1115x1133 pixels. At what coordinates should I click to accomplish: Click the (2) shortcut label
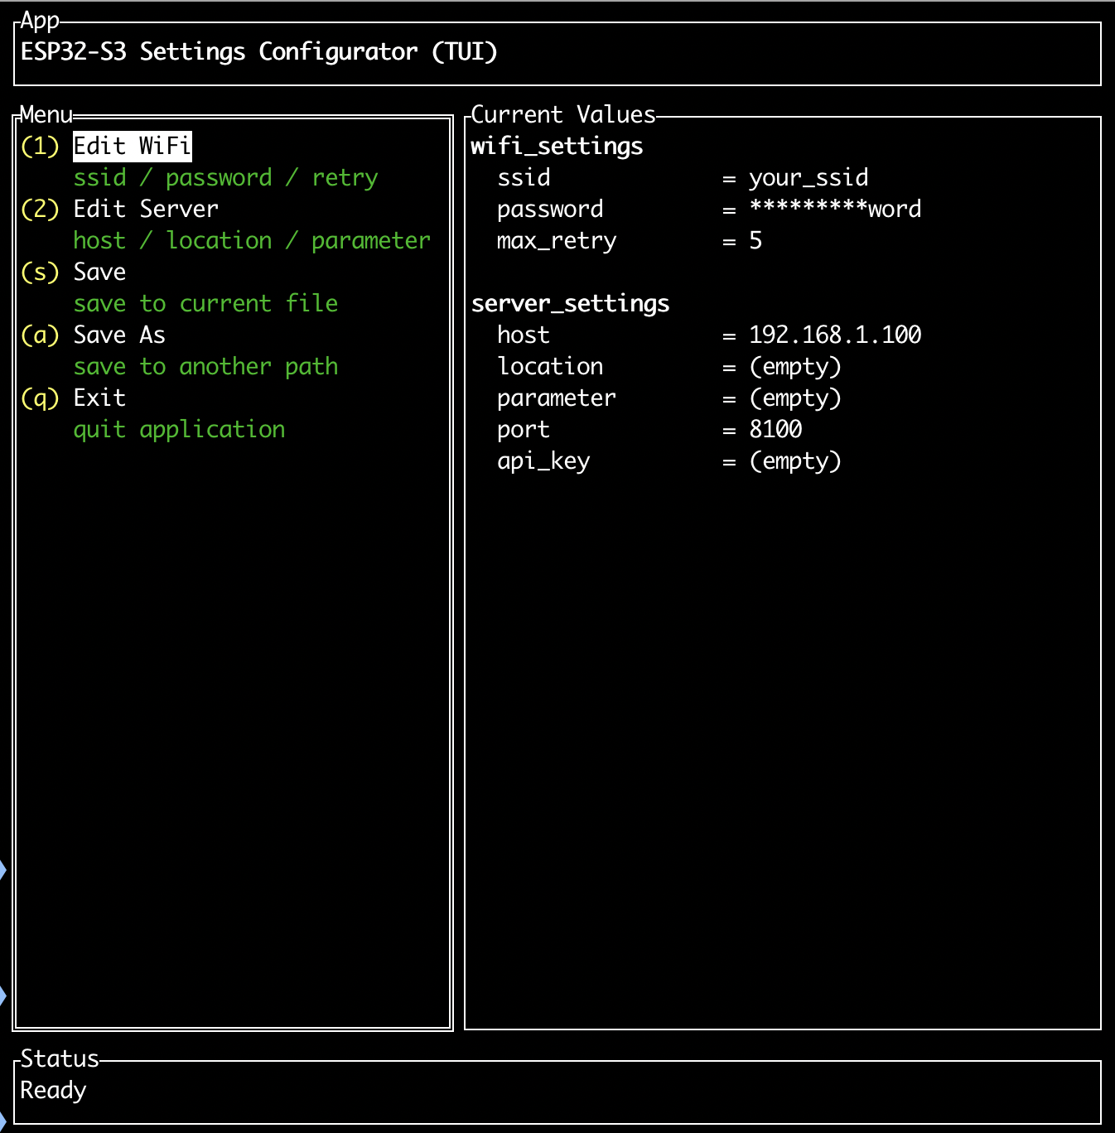coord(40,209)
